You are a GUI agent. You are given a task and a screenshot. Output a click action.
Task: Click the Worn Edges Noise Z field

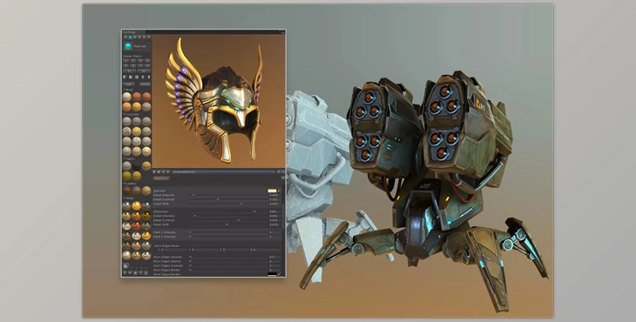235,250
